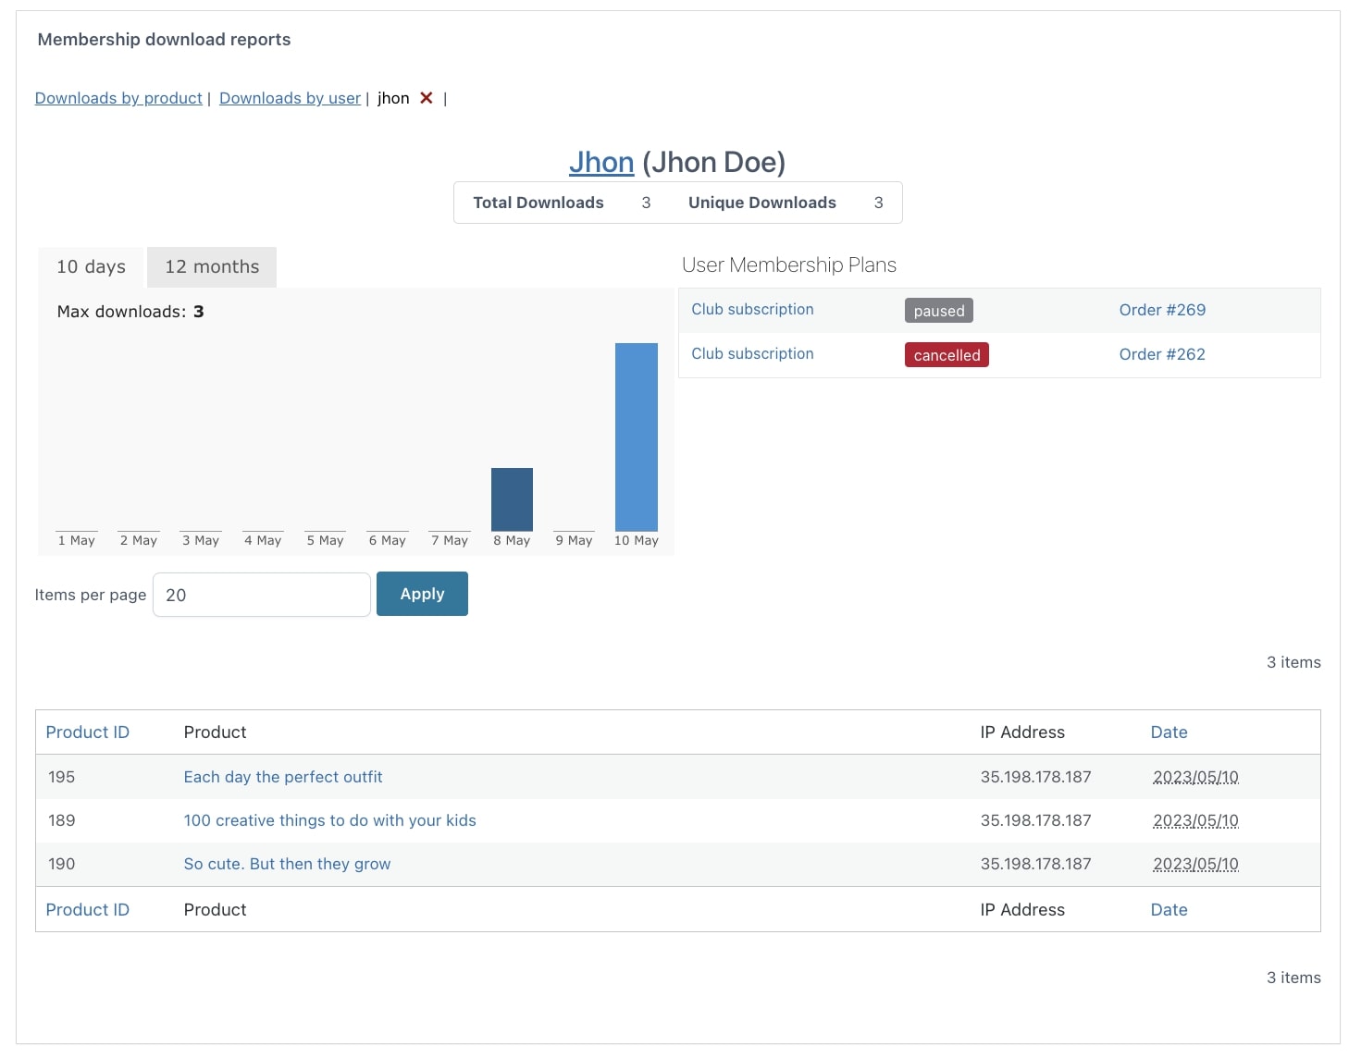The width and height of the screenshot is (1349, 1058).
Task: Click the Date column link in the table footer
Action: pyautogui.click(x=1169, y=910)
